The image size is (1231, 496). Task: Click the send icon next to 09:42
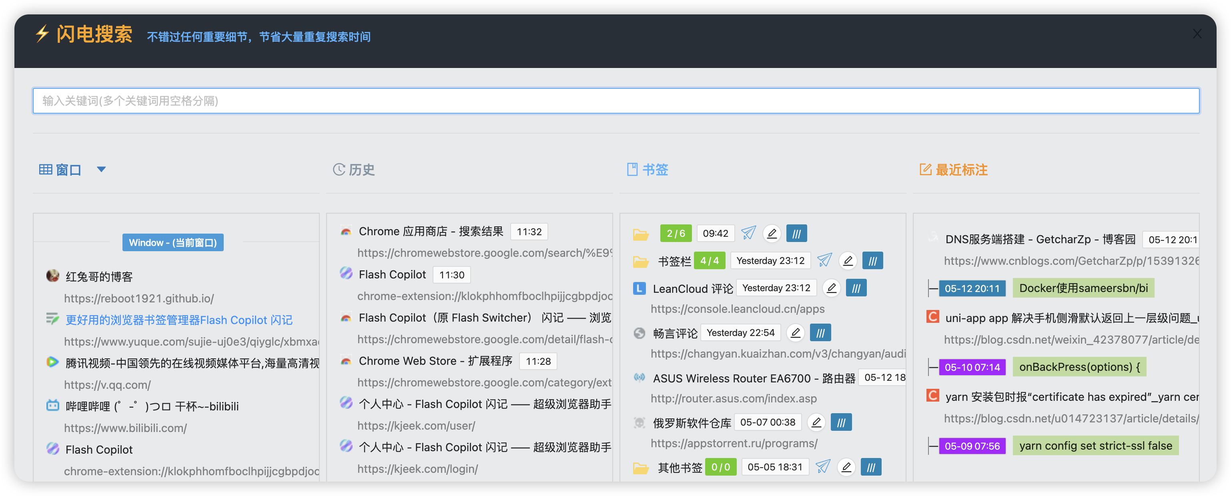pos(748,233)
